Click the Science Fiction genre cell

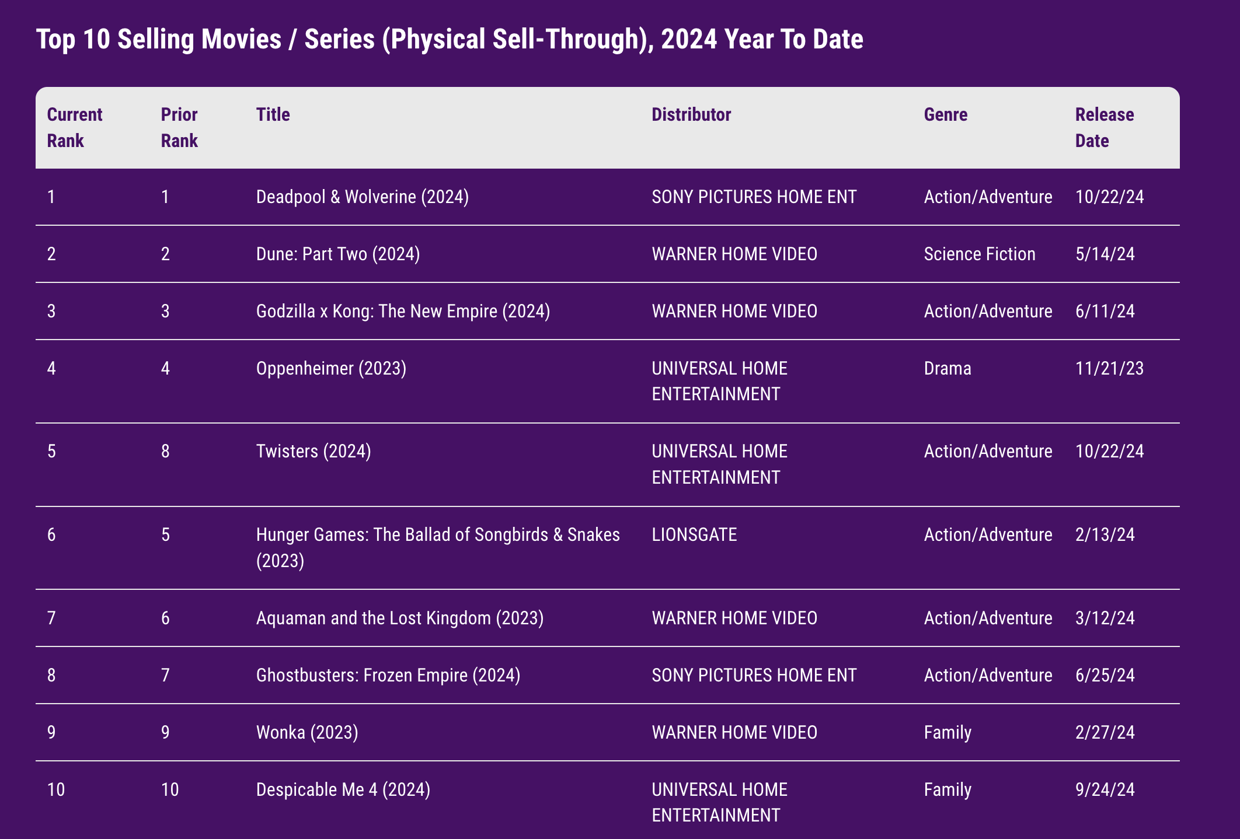coord(980,254)
